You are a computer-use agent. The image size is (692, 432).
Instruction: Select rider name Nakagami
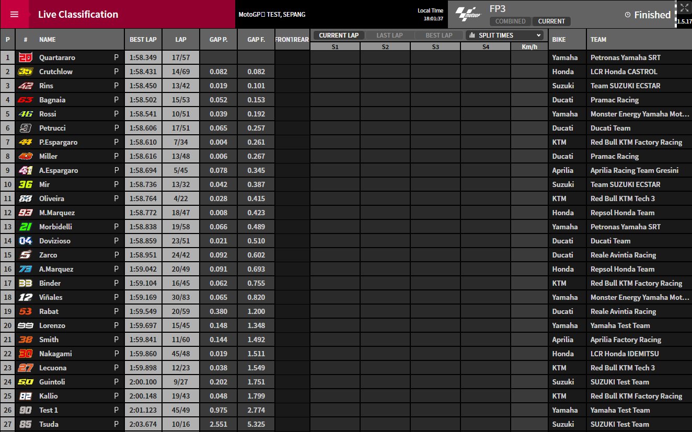click(x=55, y=354)
